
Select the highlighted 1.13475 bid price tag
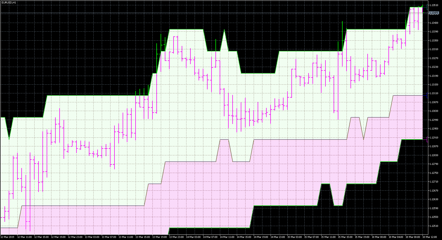tap(434, 12)
